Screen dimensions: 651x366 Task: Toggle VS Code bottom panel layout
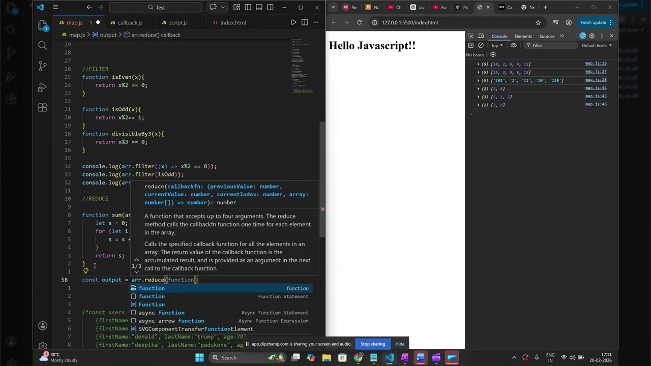[259, 7]
